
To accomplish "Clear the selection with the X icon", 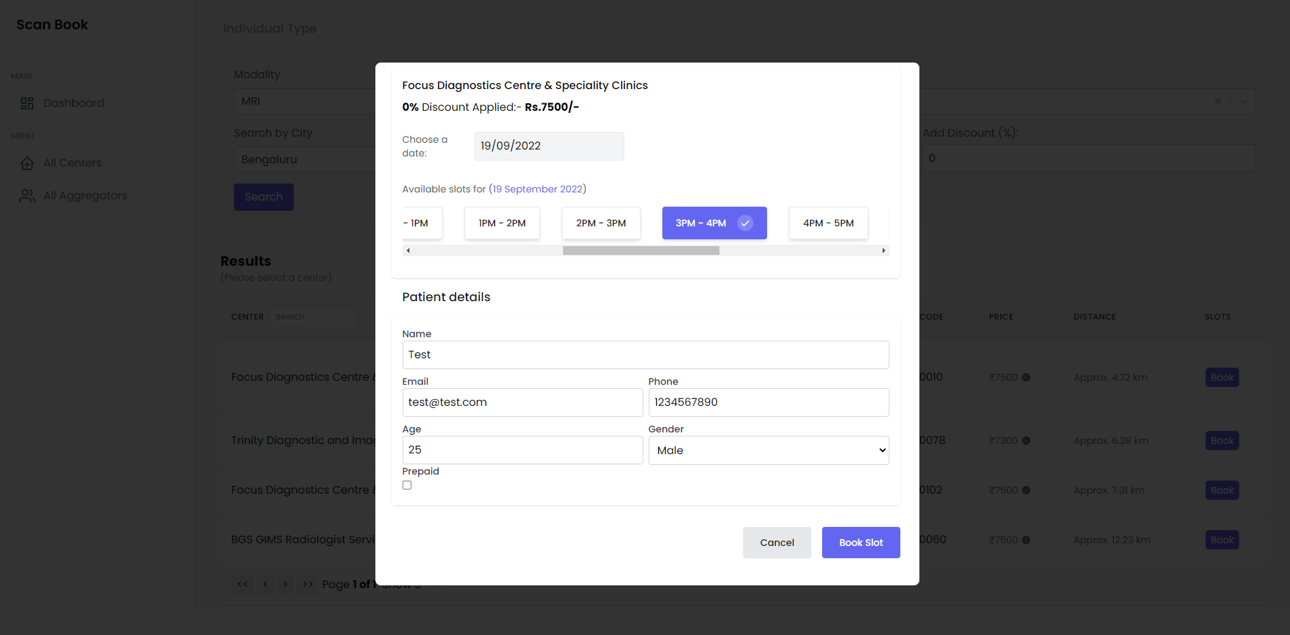I will [1218, 101].
